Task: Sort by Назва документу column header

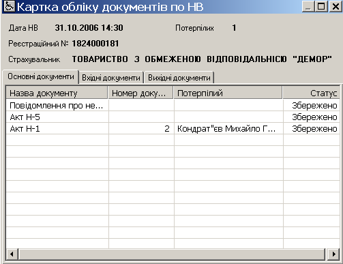Action: (57, 93)
